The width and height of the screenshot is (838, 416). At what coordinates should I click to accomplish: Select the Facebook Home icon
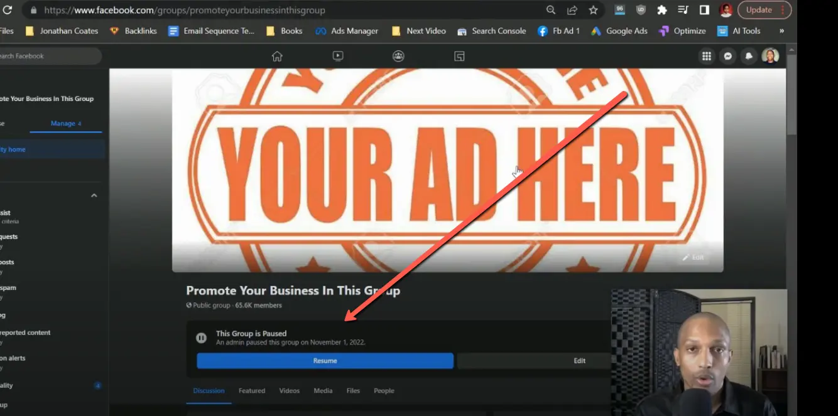pyautogui.click(x=276, y=56)
